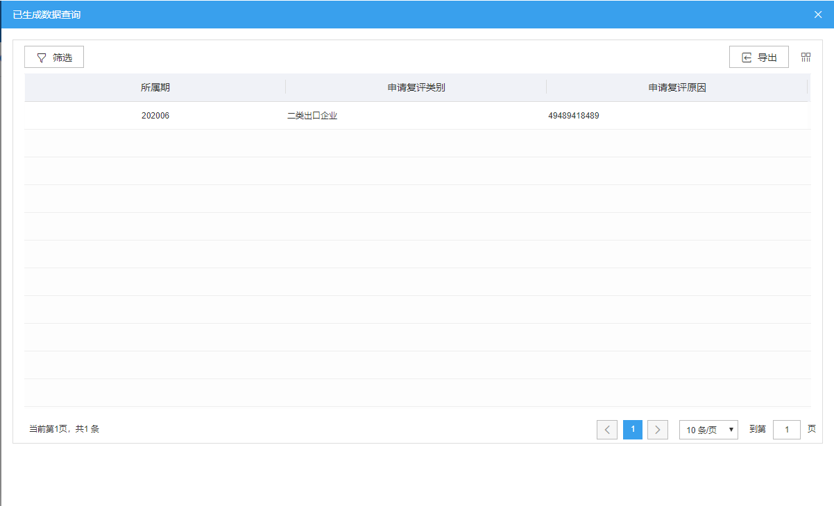
Task: Click the 已生成数据查询 title text
Action: [x=46, y=15]
